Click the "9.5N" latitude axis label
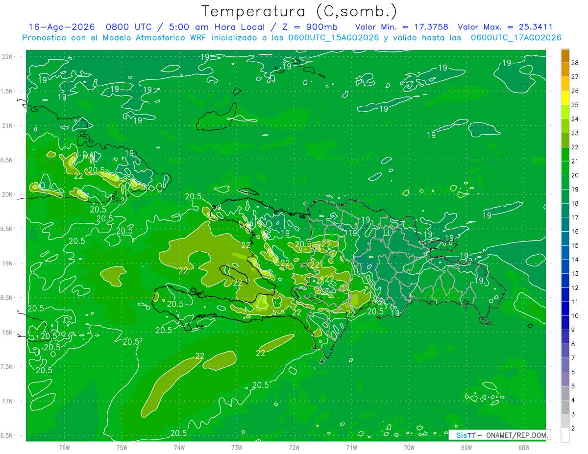The height and width of the screenshot is (454, 588). point(8,229)
